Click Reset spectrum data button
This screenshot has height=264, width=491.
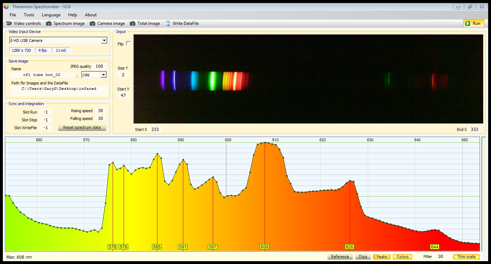(x=82, y=128)
